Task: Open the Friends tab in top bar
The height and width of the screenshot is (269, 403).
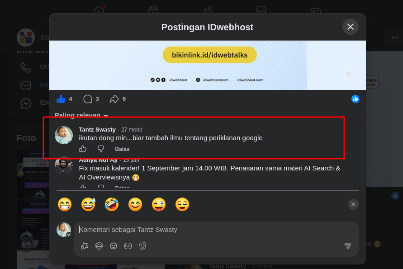Action: point(208,10)
